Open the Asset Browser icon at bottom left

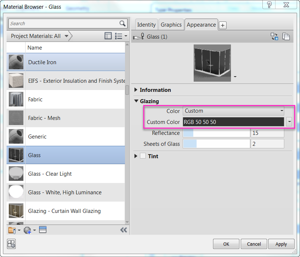coord(11,244)
